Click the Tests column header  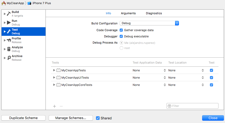tap(55, 63)
